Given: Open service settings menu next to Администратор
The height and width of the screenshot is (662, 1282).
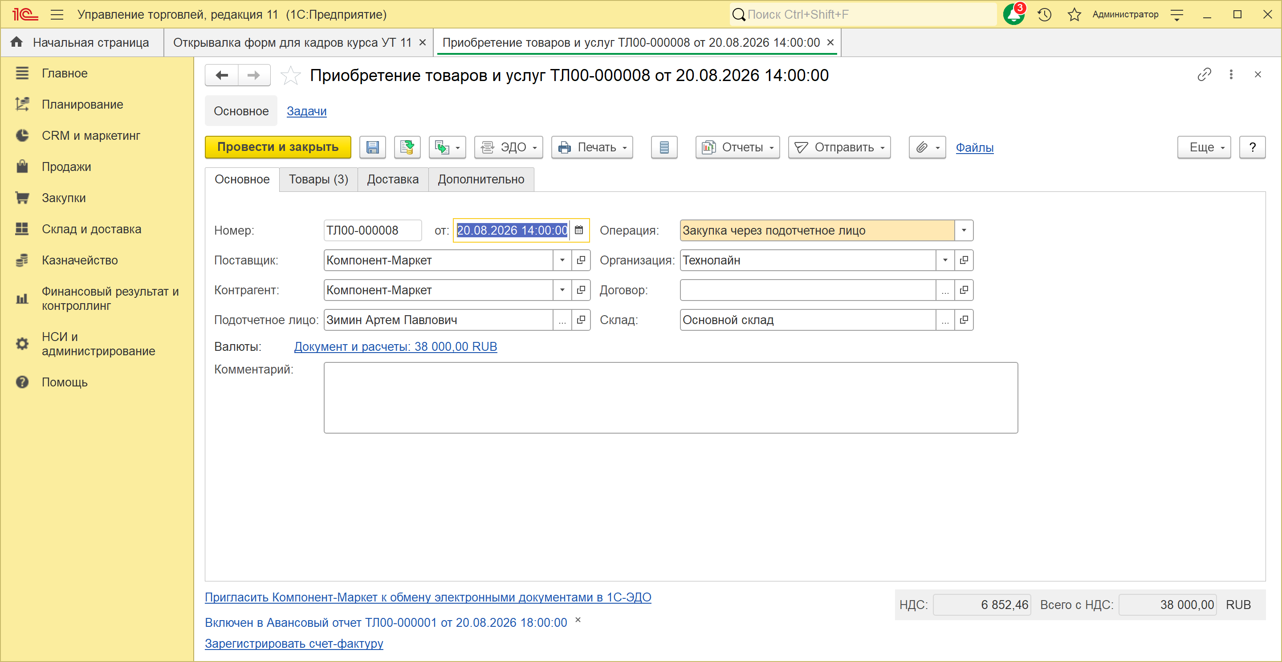Looking at the screenshot, I should point(1177,14).
